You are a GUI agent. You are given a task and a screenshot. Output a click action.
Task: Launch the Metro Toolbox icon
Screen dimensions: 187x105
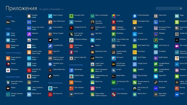tap(50, 16)
